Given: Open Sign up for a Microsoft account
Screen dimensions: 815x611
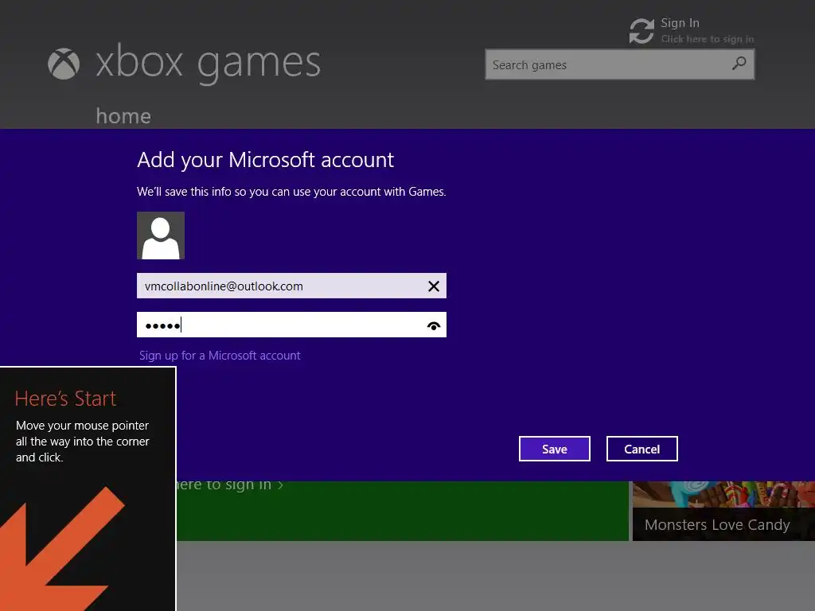Looking at the screenshot, I should pyautogui.click(x=220, y=356).
